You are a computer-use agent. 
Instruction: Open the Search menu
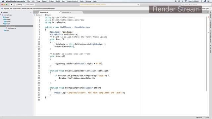(x=44, y=1)
